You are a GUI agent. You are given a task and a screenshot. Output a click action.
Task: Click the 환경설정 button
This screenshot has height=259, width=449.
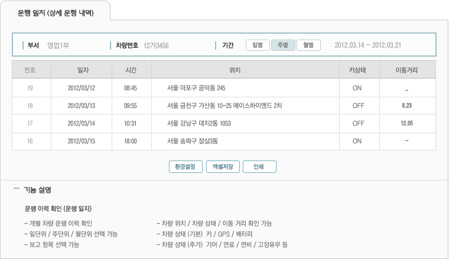tap(186, 166)
